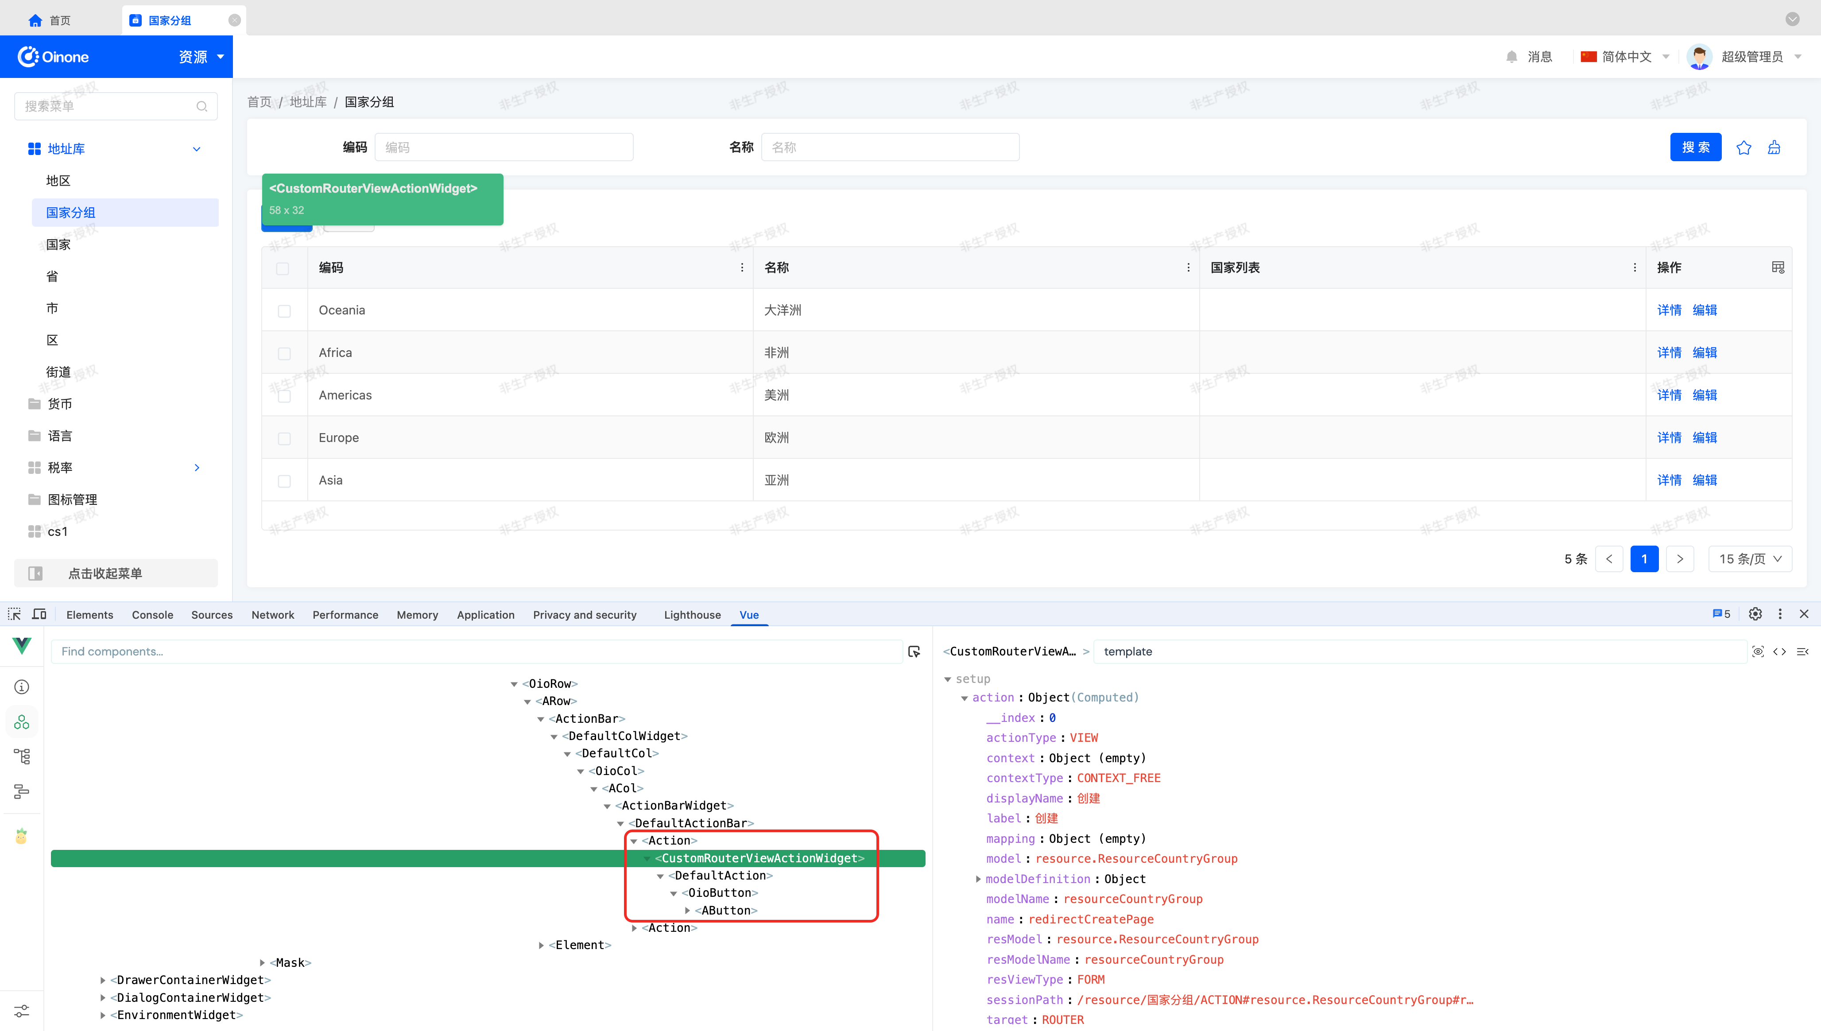1821x1031 pixels.
Task: Click the star favorite icon beside search
Action: [1743, 147]
